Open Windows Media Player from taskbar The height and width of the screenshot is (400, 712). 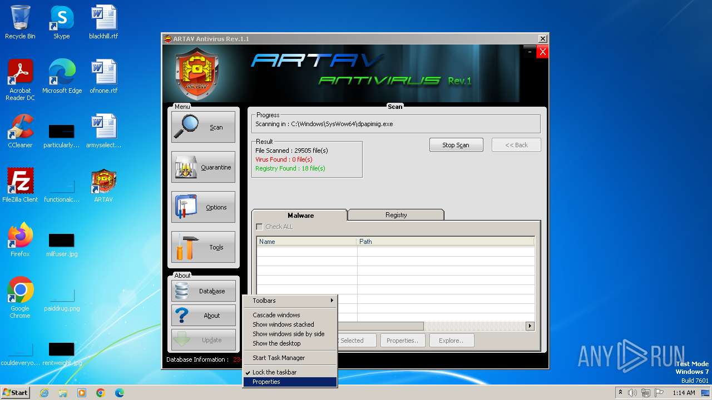click(x=82, y=393)
